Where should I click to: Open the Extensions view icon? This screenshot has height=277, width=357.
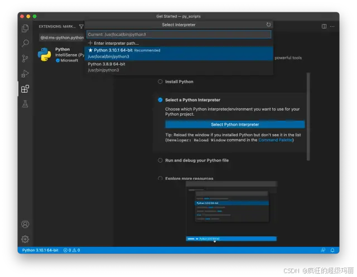click(25, 89)
